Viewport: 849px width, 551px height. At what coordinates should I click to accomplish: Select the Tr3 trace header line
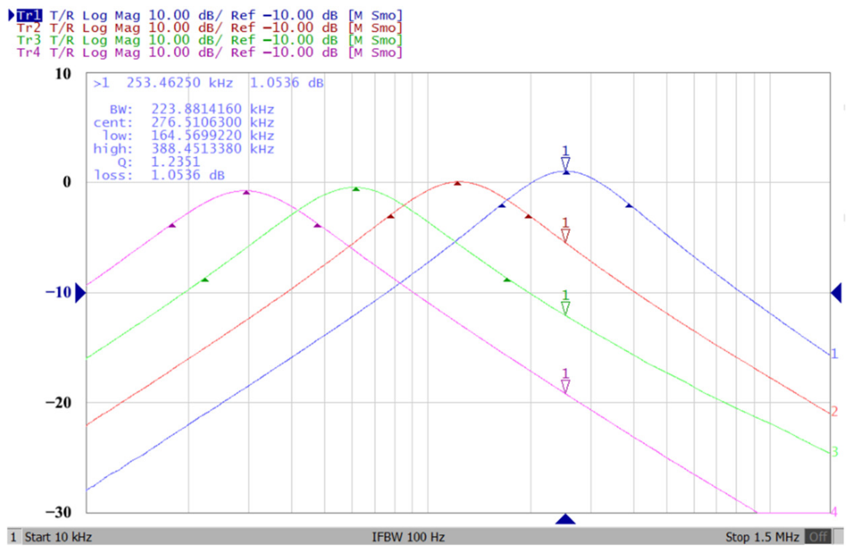[x=209, y=40]
